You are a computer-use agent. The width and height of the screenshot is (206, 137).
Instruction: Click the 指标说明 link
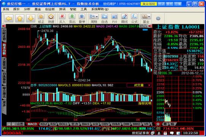[145, 103]
